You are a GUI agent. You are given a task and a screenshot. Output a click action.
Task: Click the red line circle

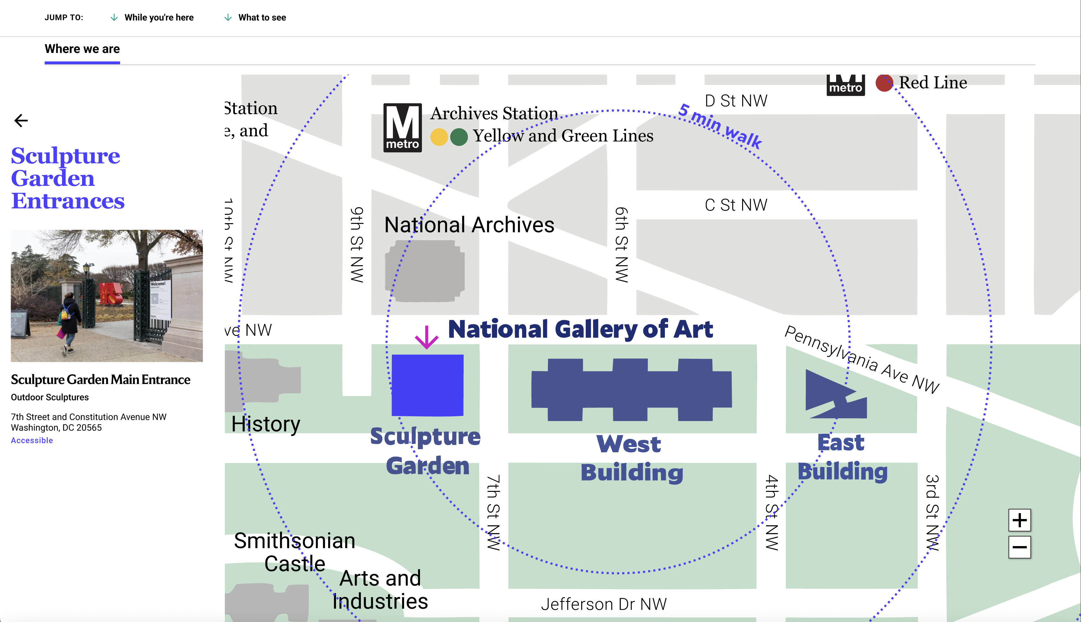[884, 83]
